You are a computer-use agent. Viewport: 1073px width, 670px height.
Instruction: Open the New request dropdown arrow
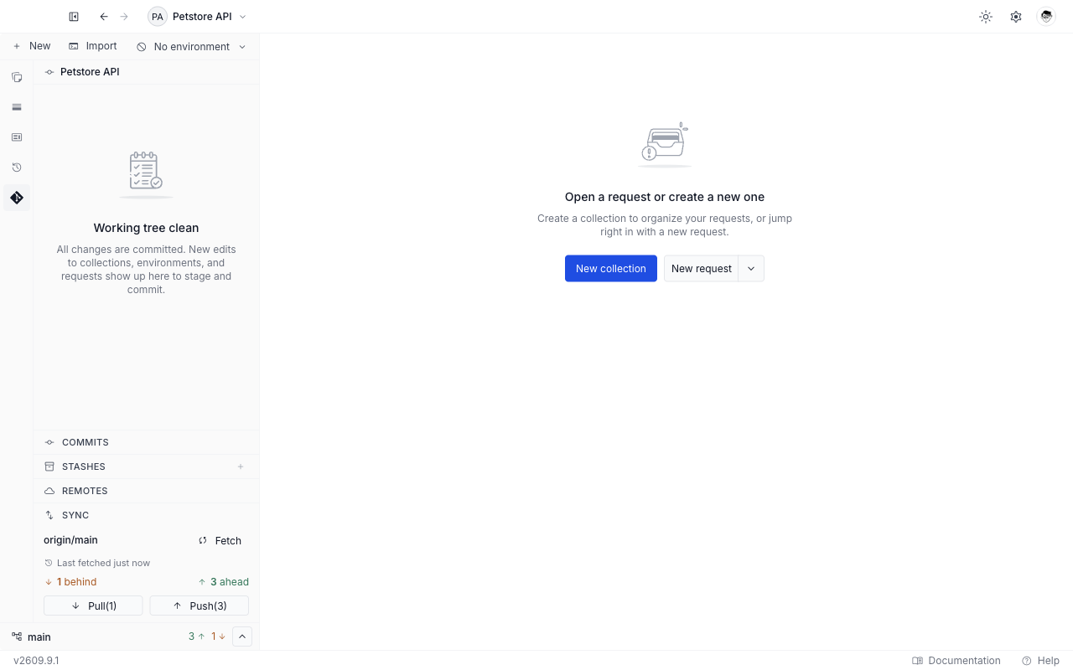coord(751,269)
